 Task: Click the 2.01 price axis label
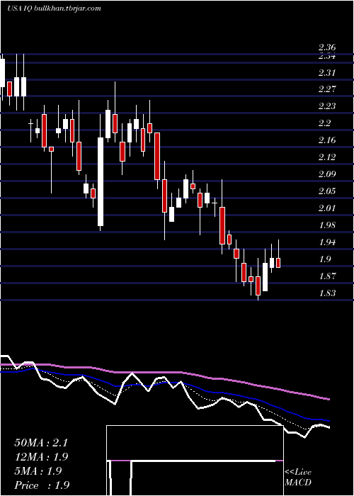click(327, 208)
